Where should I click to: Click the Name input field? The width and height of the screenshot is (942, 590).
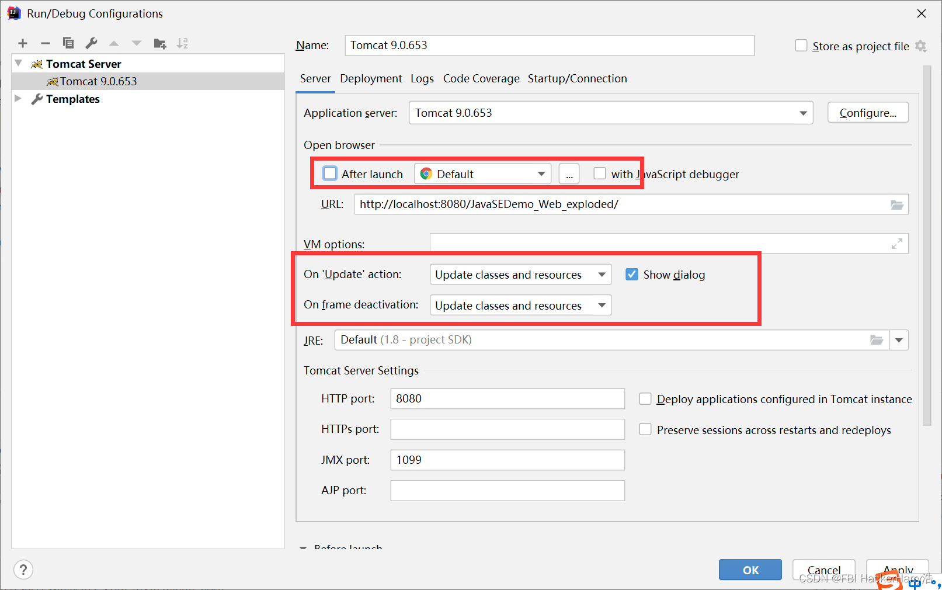(x=550, y=46)
